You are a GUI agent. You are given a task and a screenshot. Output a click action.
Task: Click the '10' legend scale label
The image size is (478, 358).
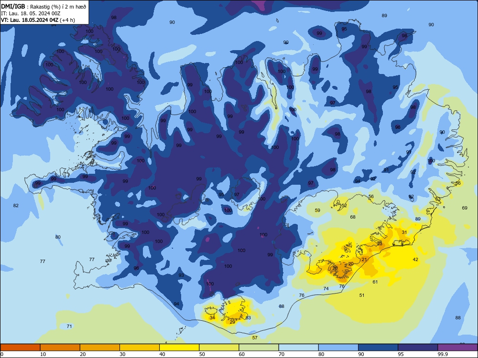click(x=43, y=354)
